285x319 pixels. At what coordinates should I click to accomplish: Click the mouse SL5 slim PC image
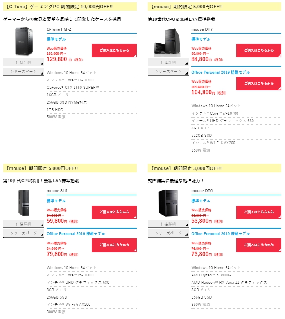pyautogui.click(x=24, y=203)
